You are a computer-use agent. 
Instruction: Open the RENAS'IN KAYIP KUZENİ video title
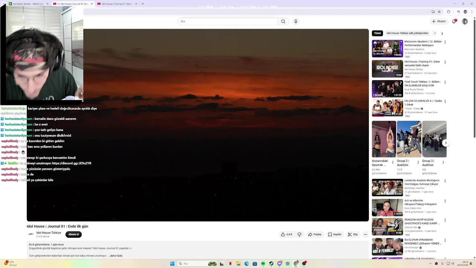pyautogui.click(x=422, y=221)
